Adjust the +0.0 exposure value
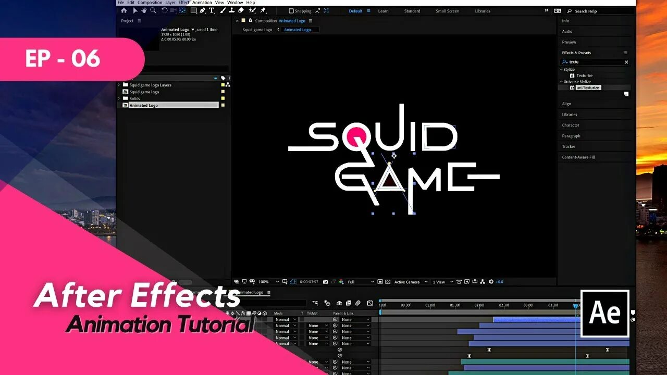Screen dimensions: 667x375 click(x=499, y=282)
